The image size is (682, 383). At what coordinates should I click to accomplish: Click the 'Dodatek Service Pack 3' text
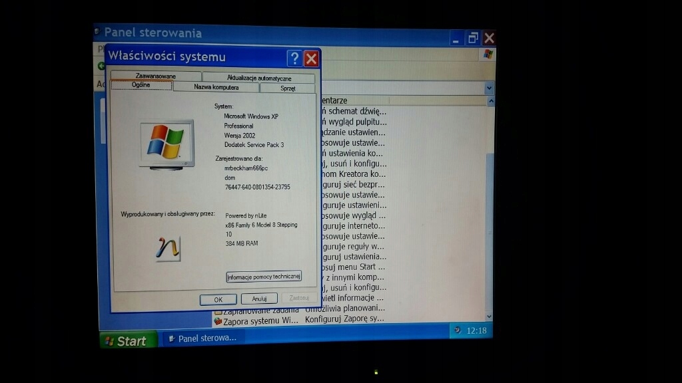254,145
